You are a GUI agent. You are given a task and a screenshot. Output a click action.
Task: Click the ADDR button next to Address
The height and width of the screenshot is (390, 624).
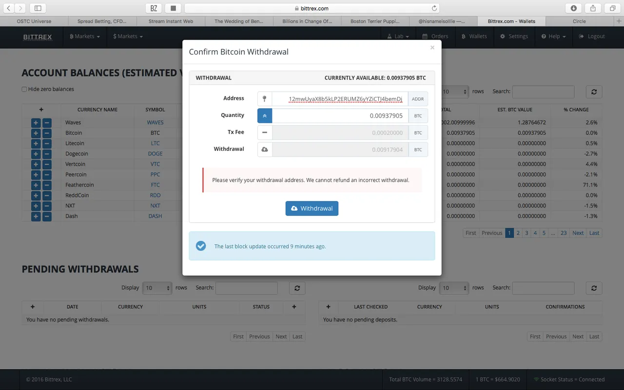(418, 99)
